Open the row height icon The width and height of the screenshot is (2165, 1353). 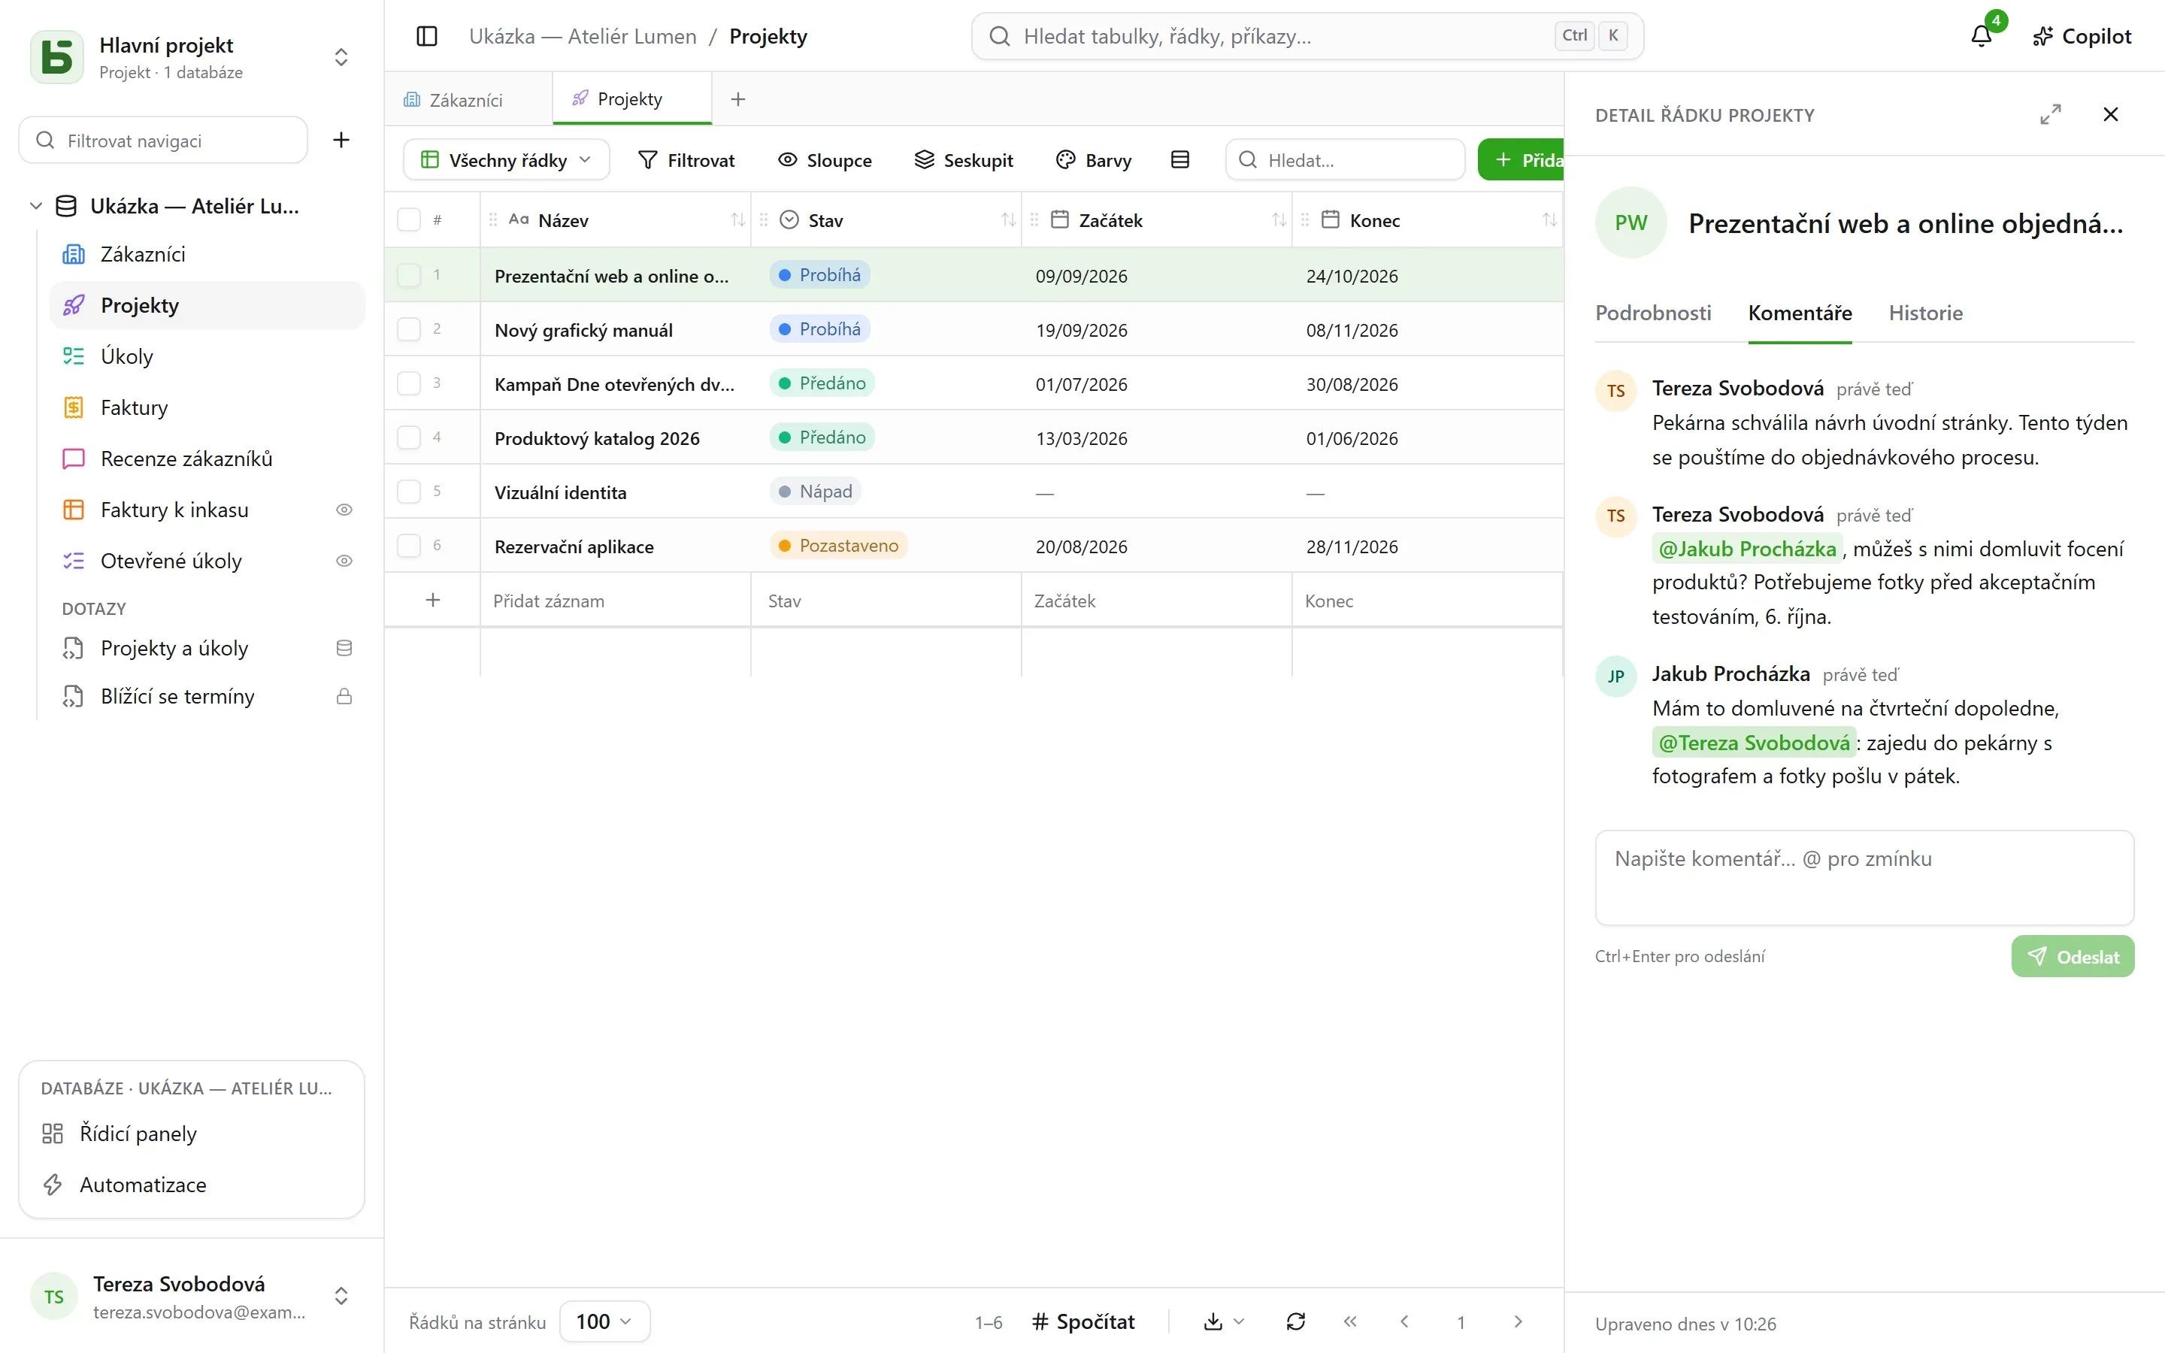tap(1180, 159)
